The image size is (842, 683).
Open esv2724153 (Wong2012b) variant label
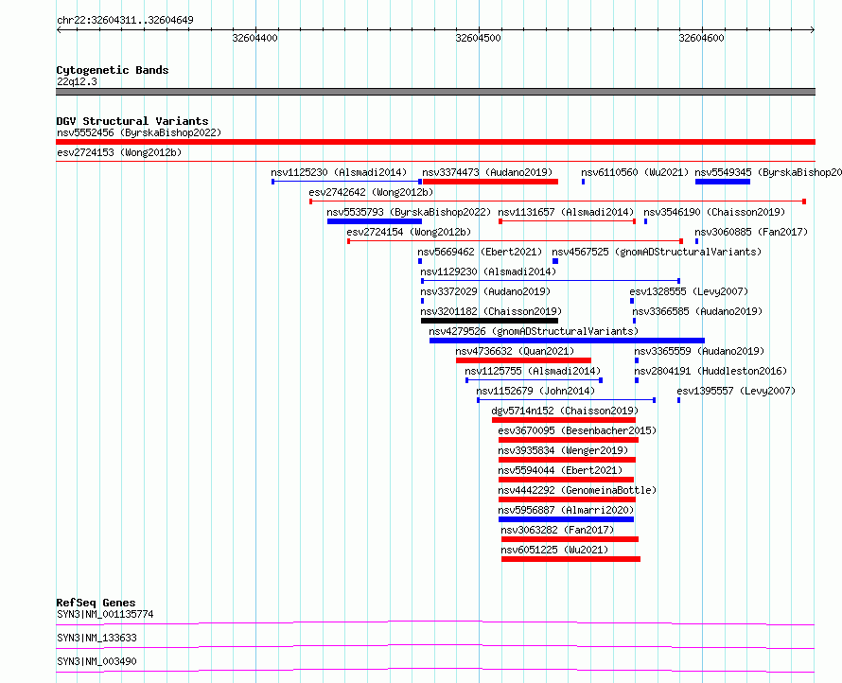tap(119, 152)
